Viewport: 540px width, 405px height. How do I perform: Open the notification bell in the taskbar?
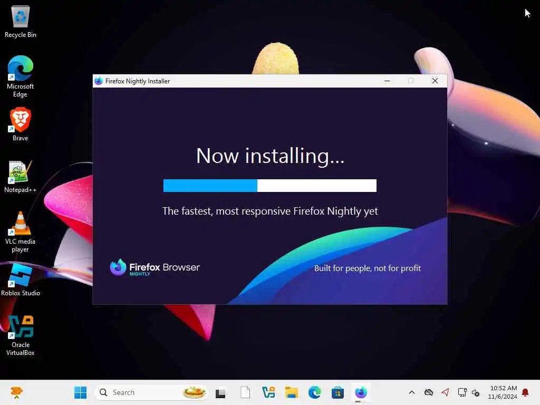525,392
